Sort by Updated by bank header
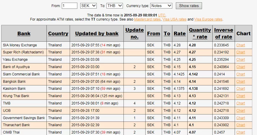The width and height of the screenshot is (257, 135). pos(97,33)
